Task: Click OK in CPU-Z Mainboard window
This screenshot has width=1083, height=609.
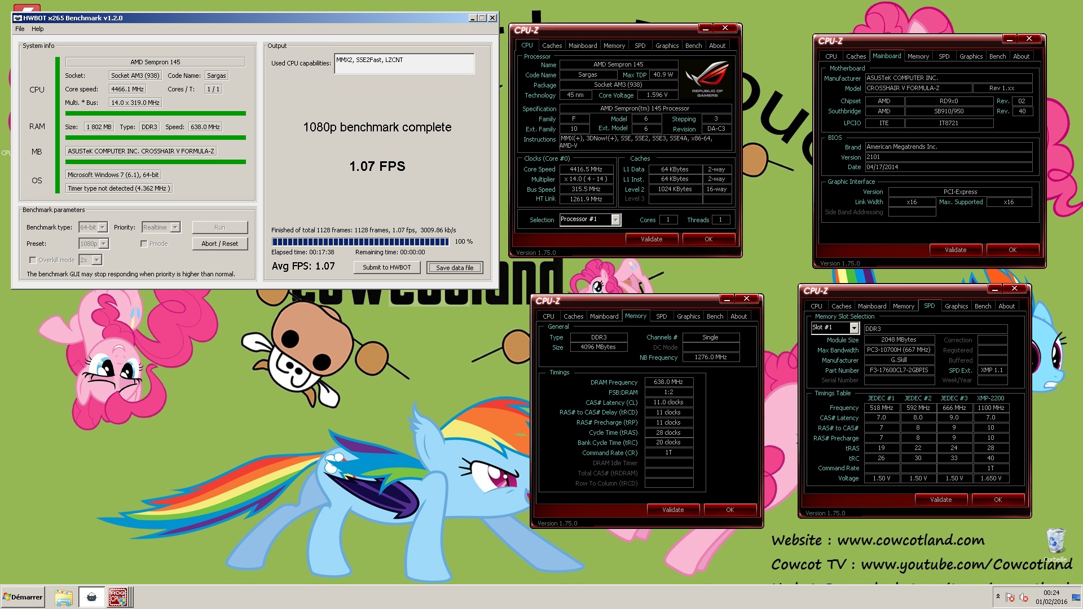Action: coord(1012,250)
